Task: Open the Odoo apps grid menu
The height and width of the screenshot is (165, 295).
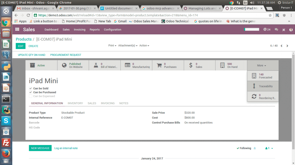Action: (17, 30)
